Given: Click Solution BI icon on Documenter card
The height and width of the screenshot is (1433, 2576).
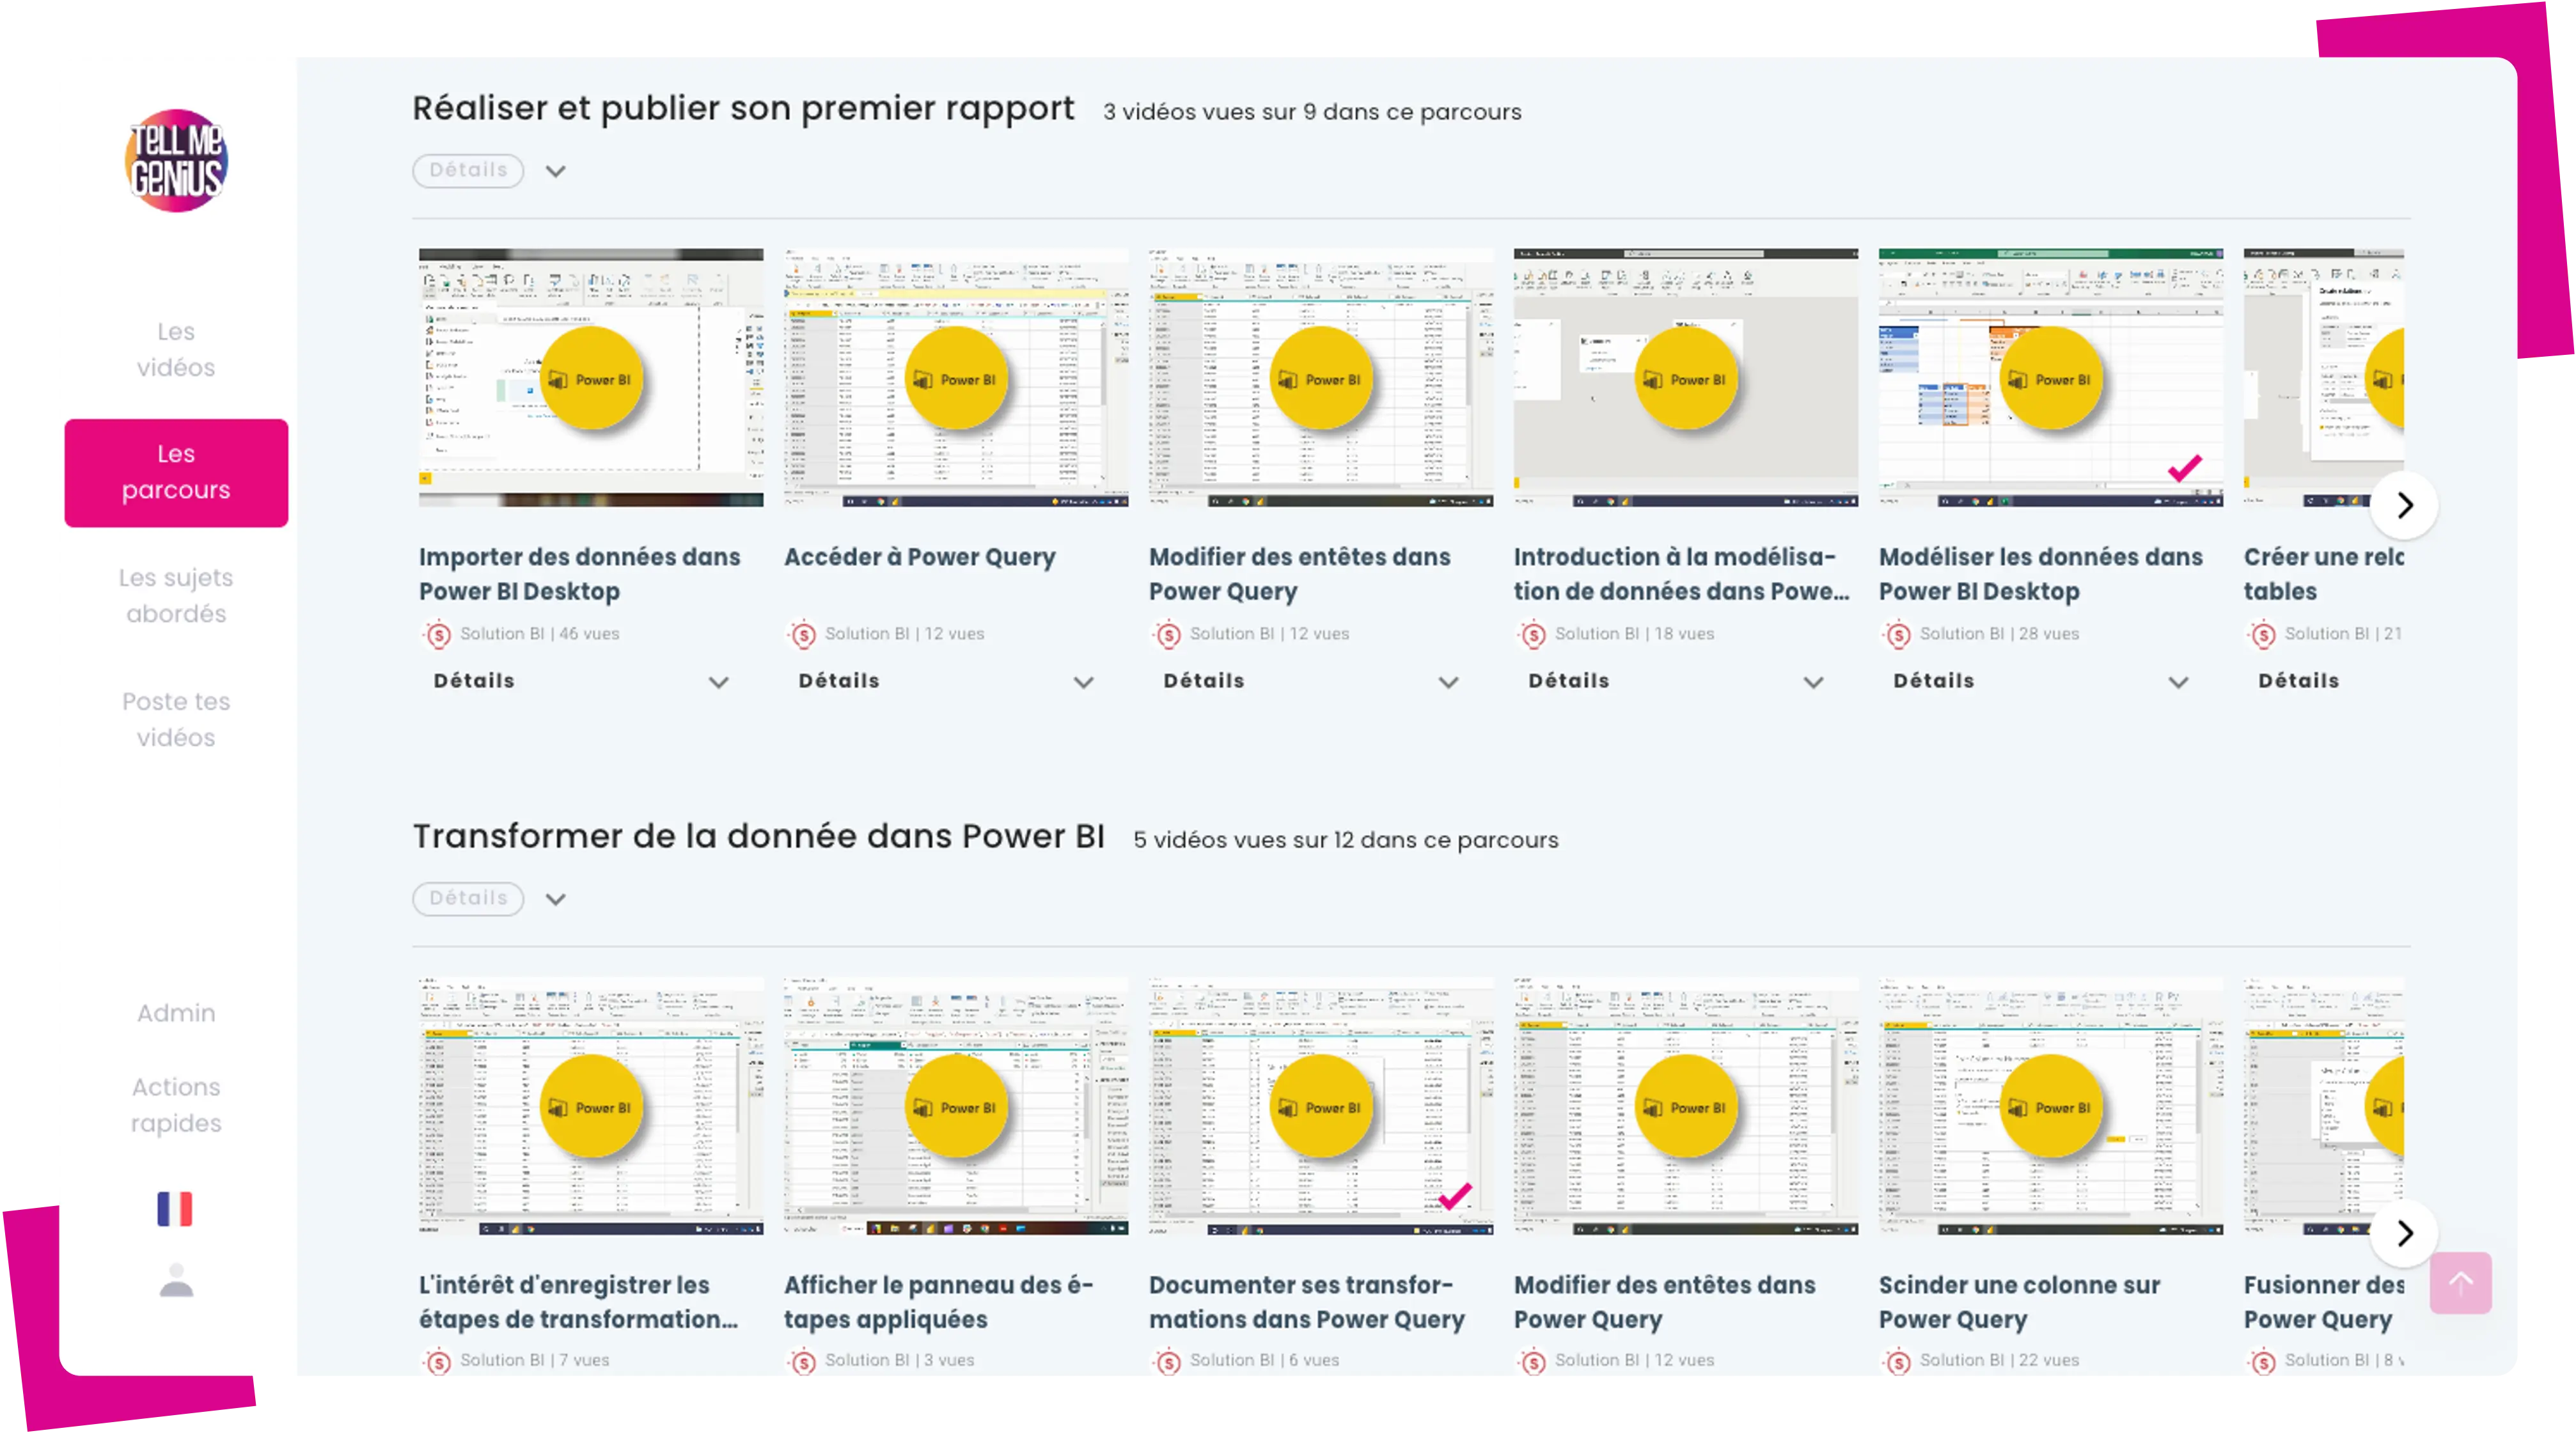Looking at the screenshot, I should point(1168,1361).
